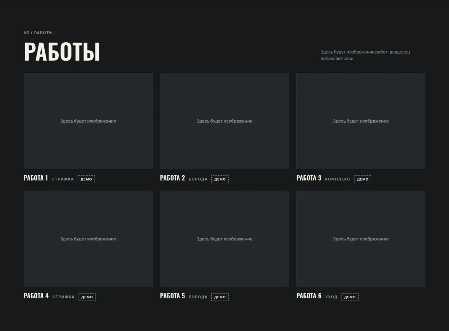Open the Работа 5 image placeholder
The width and height of the screenshot is (449, 331).
(x=224, y=239)
